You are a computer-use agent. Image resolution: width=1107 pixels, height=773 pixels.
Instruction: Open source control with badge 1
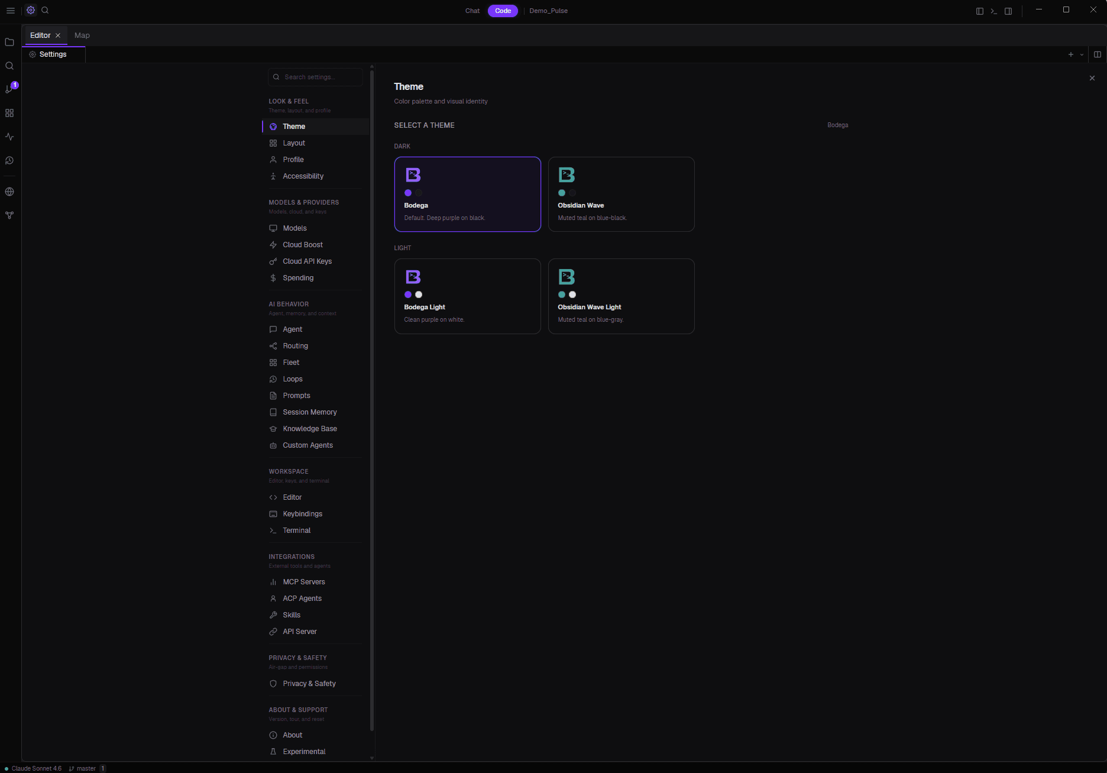9,89
